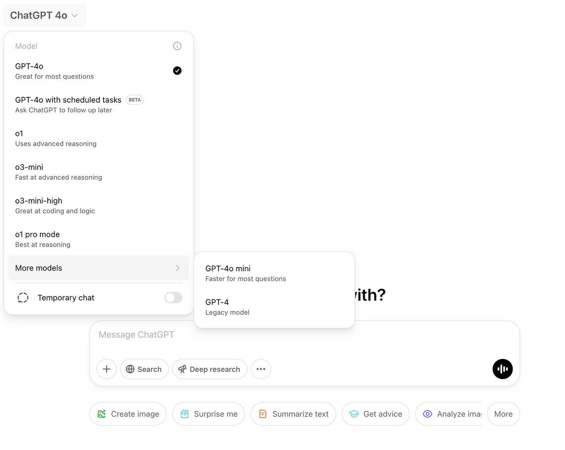
Task: Click the telescope icon in Deep research
Action: pos(182,369)
